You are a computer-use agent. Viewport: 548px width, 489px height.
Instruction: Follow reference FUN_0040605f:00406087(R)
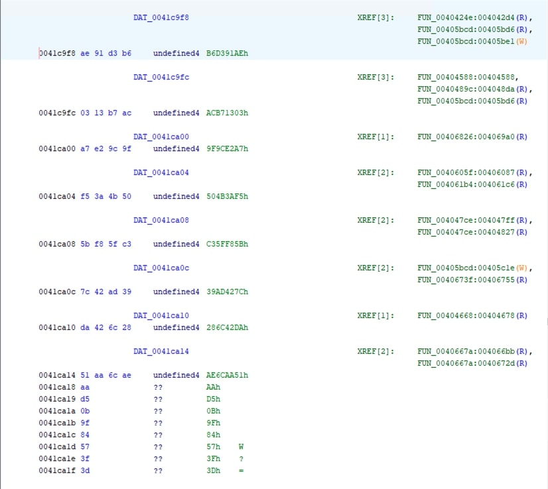tap(471, 172)
